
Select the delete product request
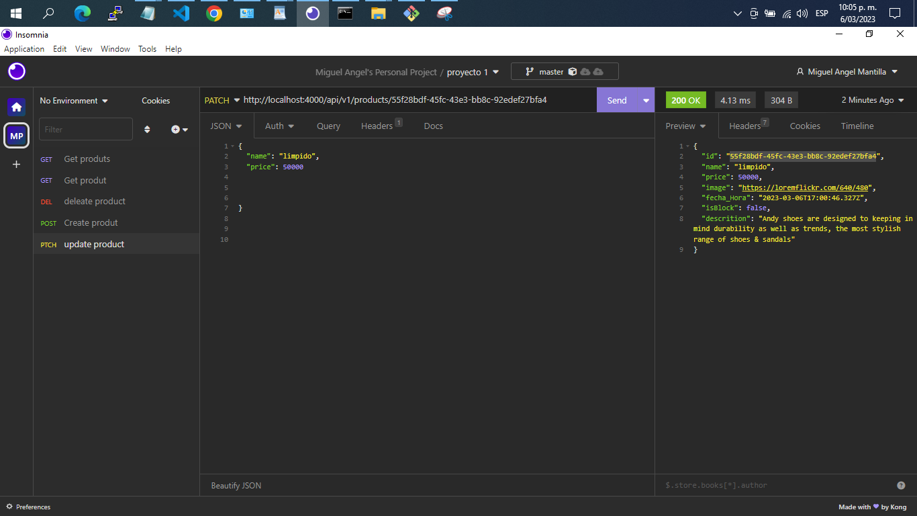coord(94,201)
